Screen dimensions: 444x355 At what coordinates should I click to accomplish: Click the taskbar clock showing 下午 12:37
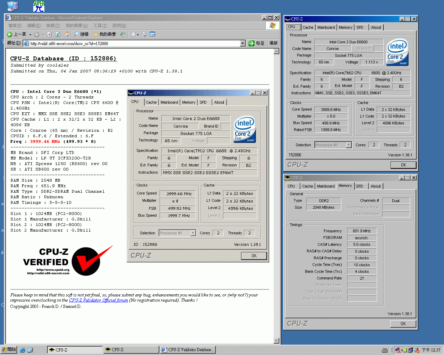point(431,350)
